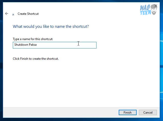Click the 'What would you like to name the shortcut?' heading
The width and height of the screenshot is (163, 121).
pyautogui.click(x=51, y=27)
